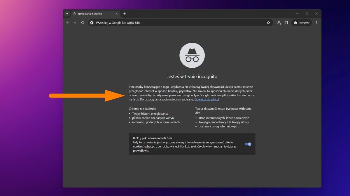The image size is (350, 196).
Task: Open the 'Dowiedz się więcej' link
Action: (x=207, y=99)
